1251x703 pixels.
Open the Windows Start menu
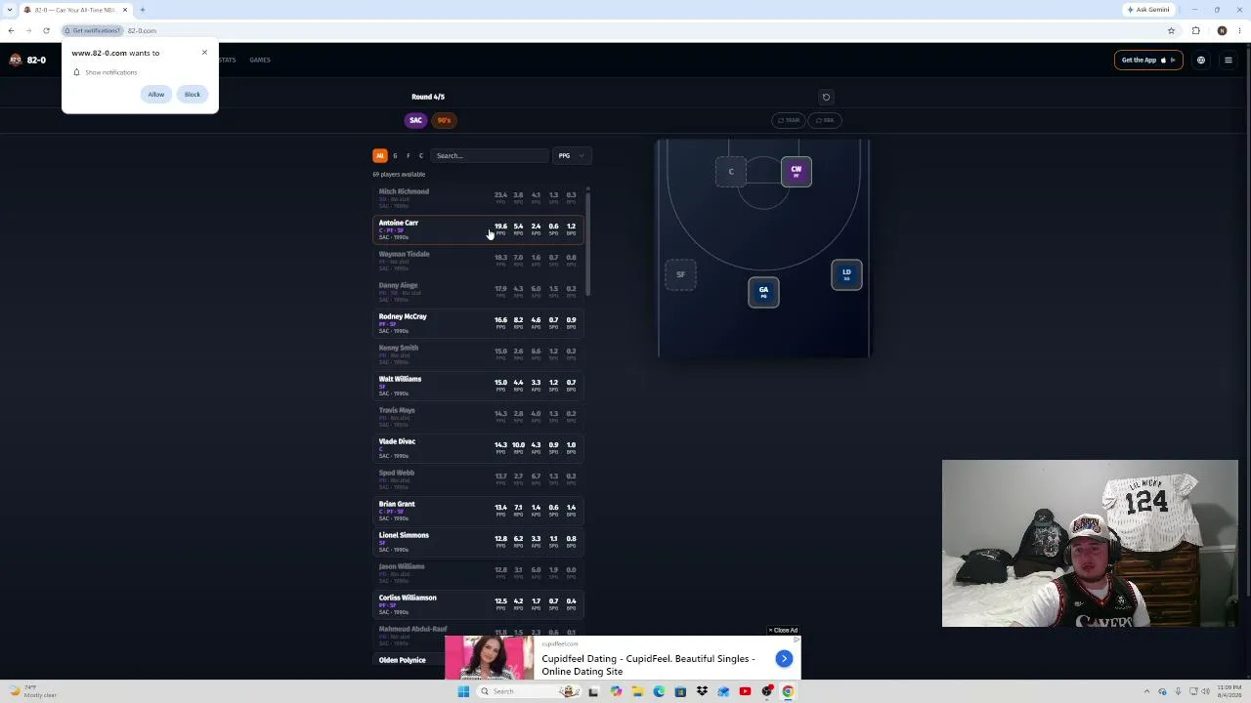click(x=463, y=691)
